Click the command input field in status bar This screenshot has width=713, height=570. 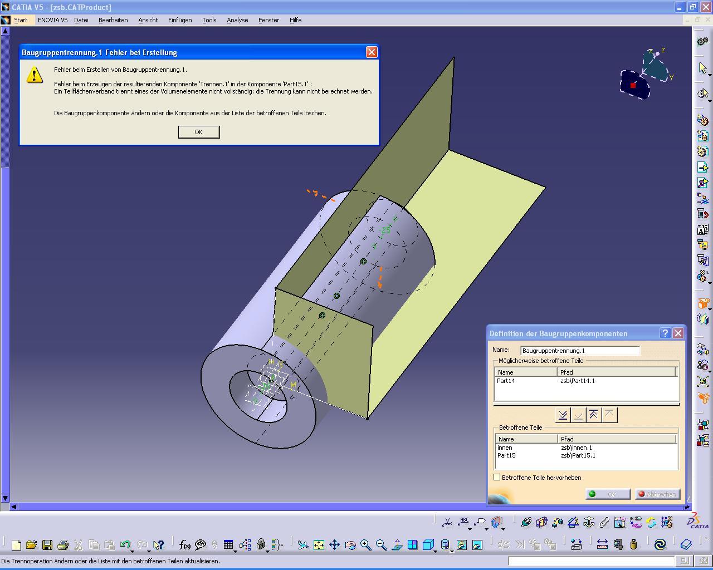tap(592, 561)
